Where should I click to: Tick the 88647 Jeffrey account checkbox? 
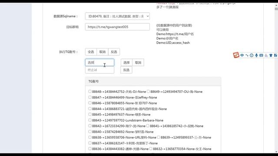coord(90,97)
